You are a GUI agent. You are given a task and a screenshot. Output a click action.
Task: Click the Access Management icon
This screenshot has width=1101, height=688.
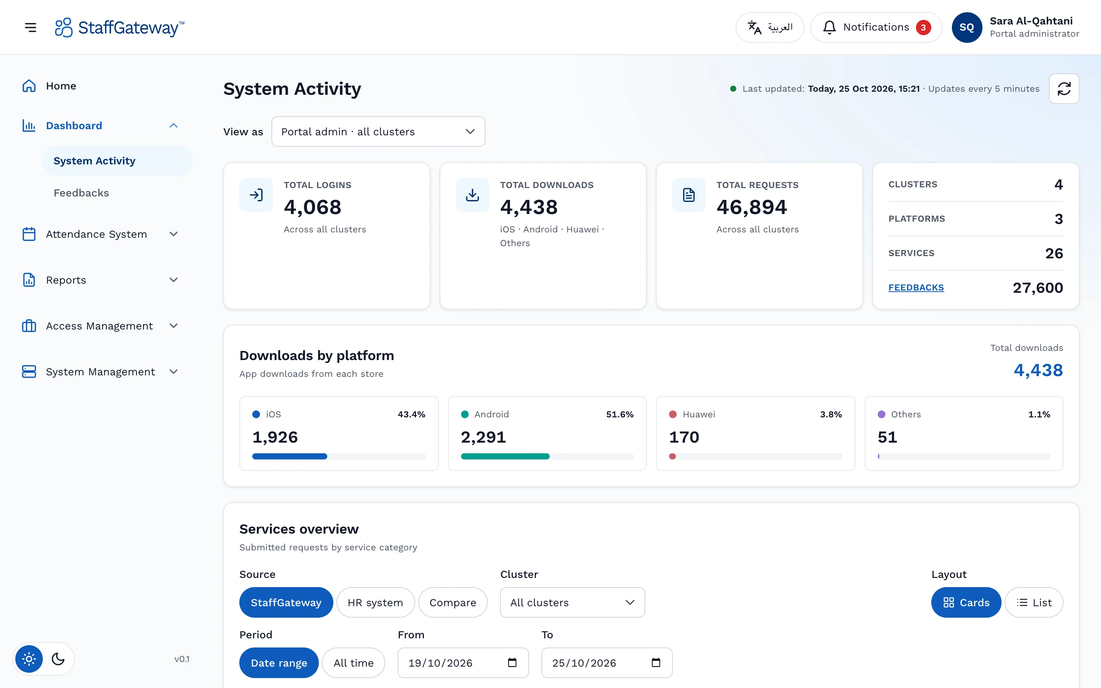click(29, 326)
